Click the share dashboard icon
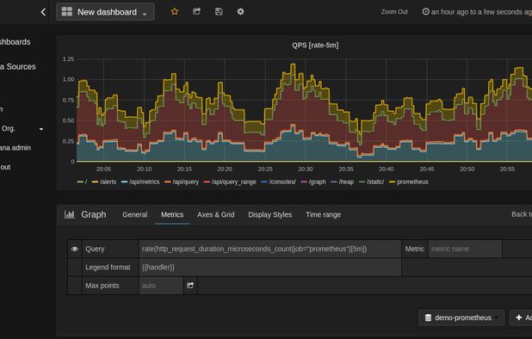The width and height of the screenshot is (532, 339). [x=196, y=11]
